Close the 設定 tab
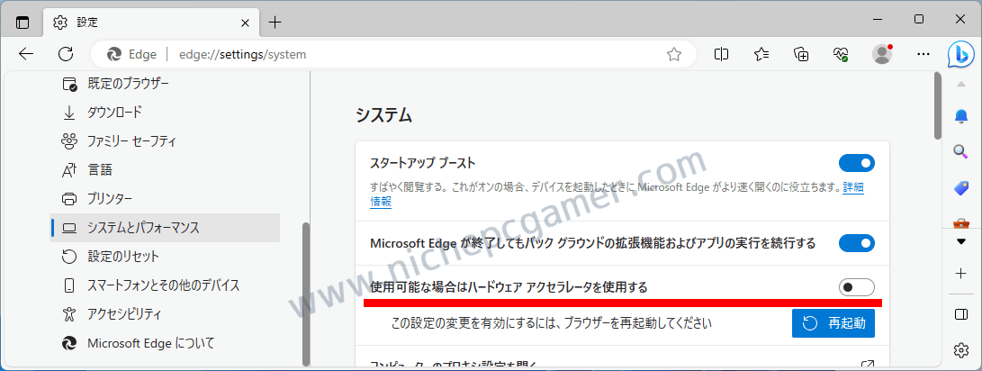982x371 pixels. [246, 23]
